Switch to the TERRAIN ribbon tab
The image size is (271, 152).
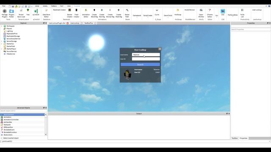[54, 6]
